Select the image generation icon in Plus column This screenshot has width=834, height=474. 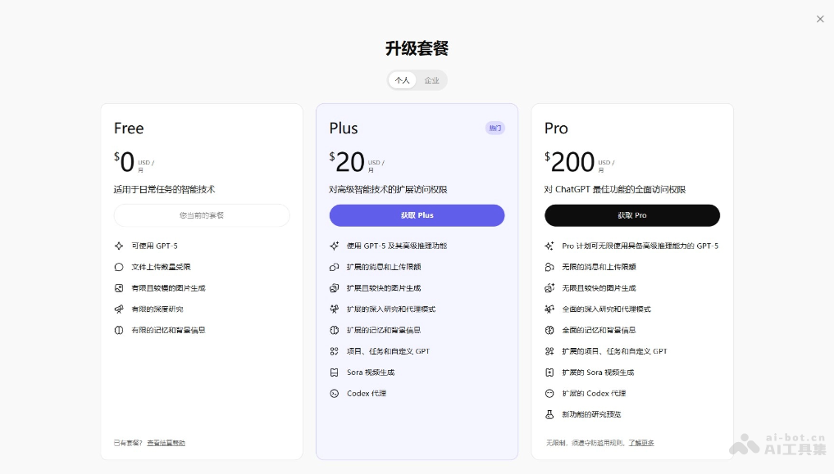(334, 287)
